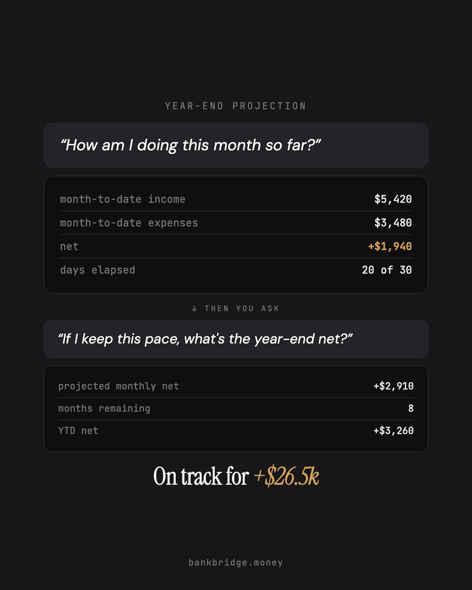Click the month-to-date expenses label

[x=129, y=223]
